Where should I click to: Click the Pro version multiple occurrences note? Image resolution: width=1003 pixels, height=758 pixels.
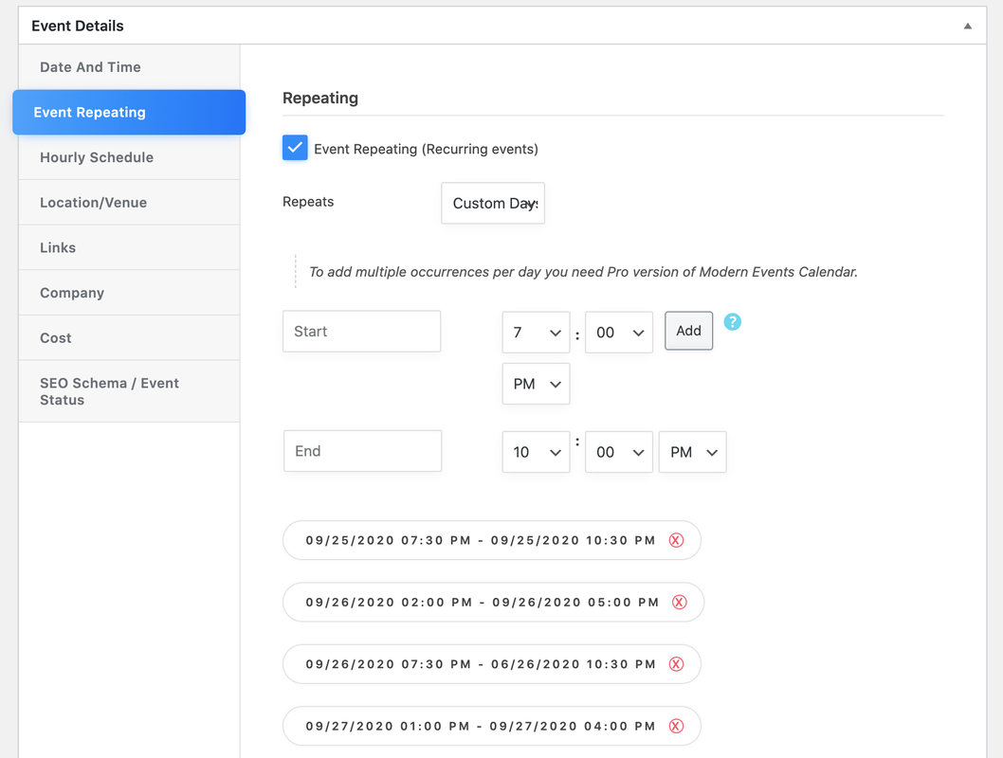click(x=583, y=272)
